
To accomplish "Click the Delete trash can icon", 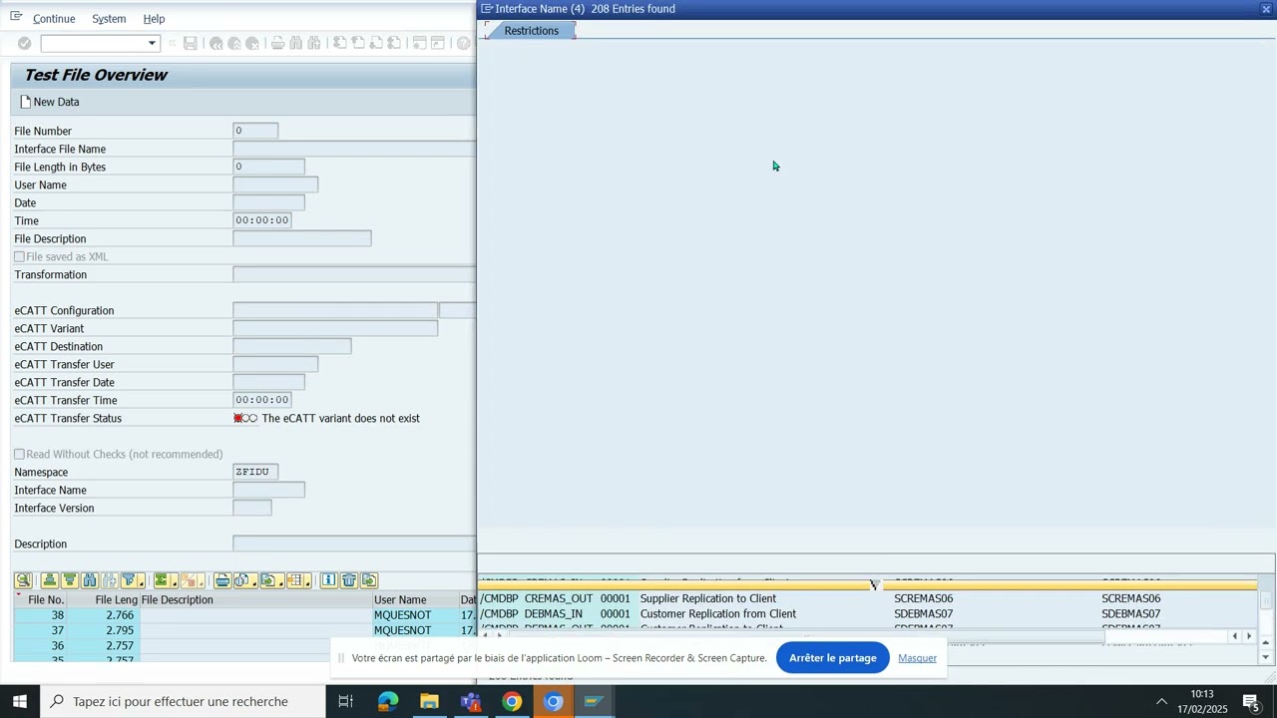I will tap(349, 580).
